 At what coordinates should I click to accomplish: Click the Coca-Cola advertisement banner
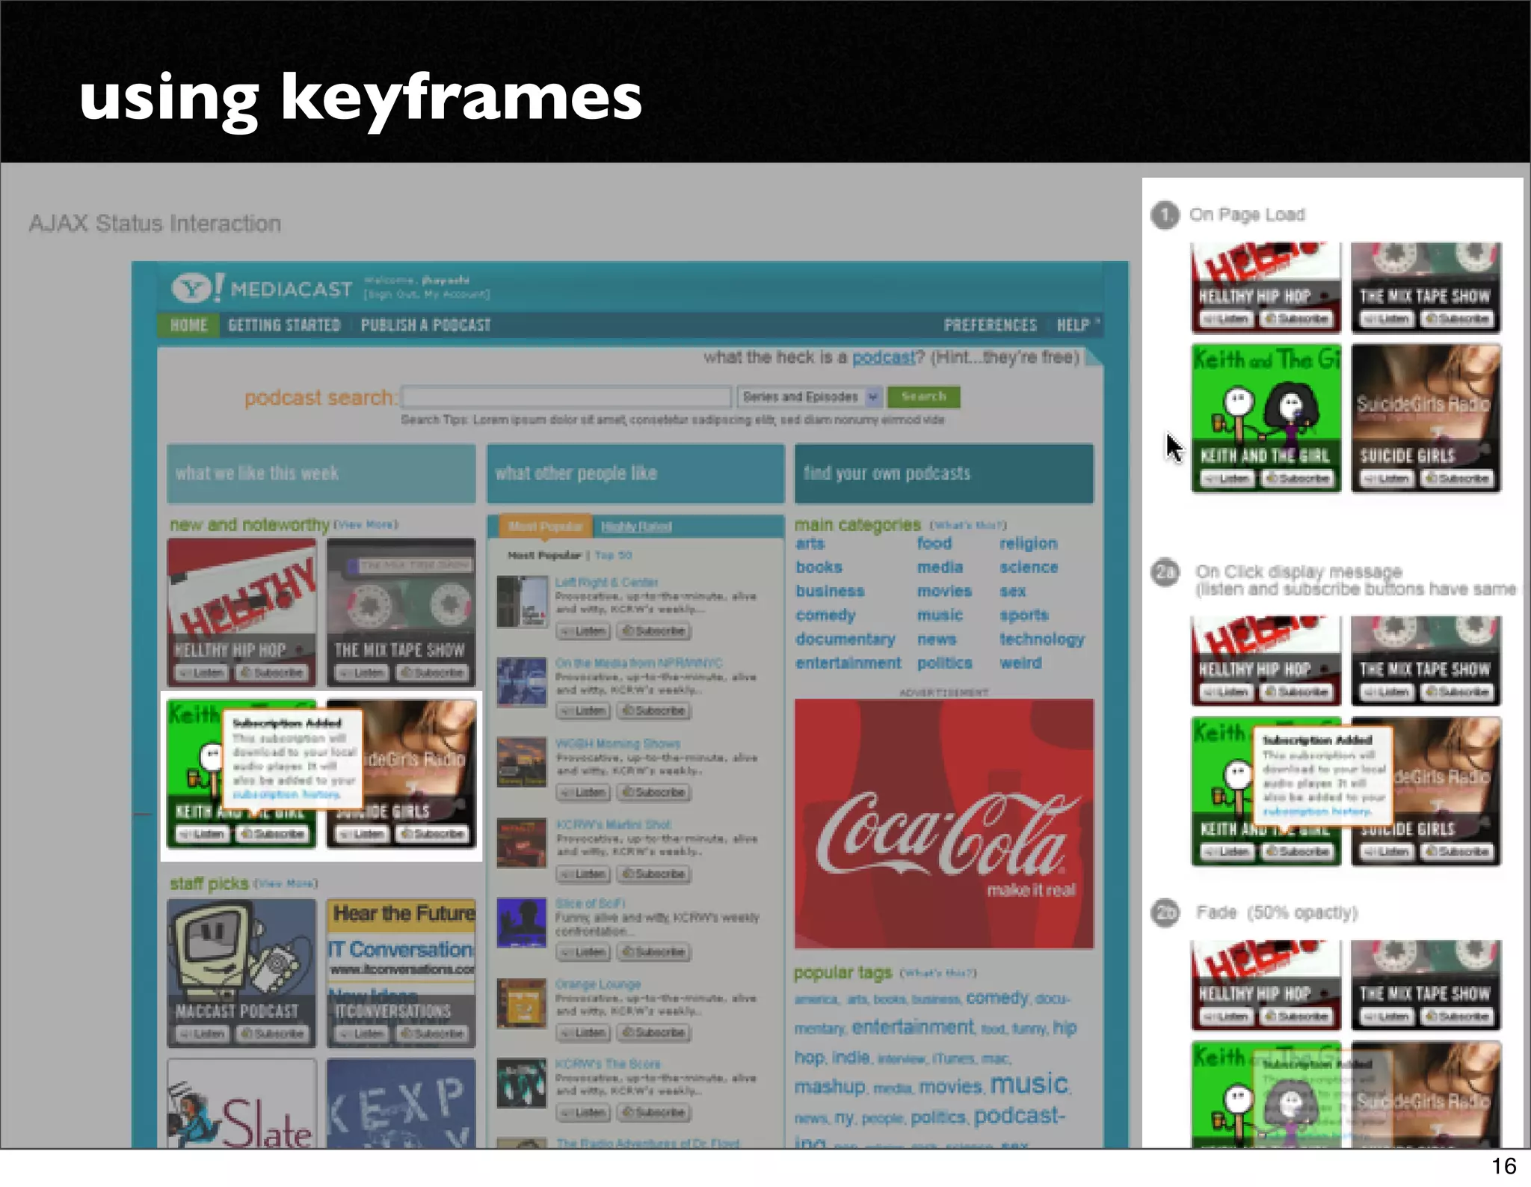coord(943,823)
